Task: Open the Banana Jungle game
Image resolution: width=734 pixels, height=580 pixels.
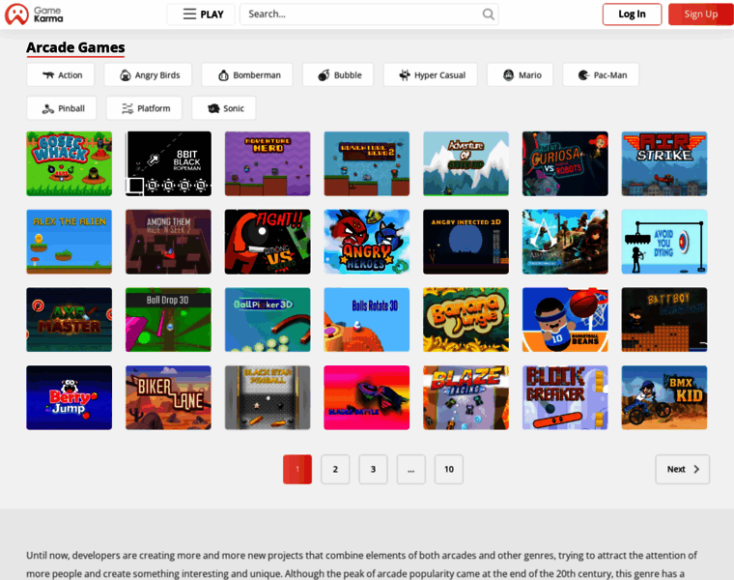Action: [x=466, y=320]
